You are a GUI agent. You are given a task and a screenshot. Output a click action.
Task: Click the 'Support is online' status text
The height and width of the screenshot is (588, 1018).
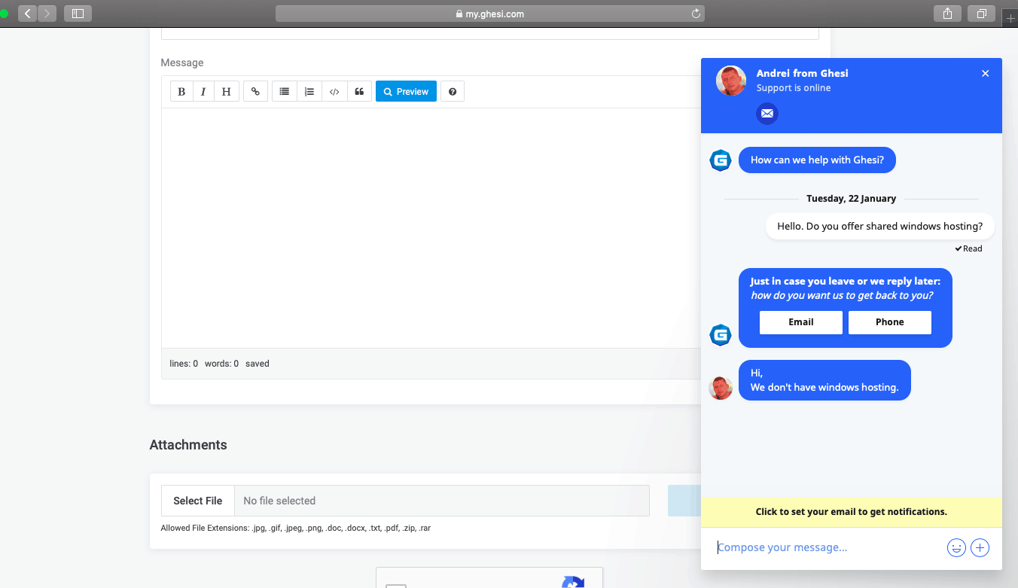[794, 88]
